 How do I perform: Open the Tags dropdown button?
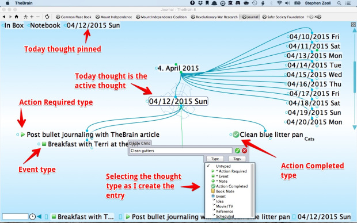click(x=237, y=159)
